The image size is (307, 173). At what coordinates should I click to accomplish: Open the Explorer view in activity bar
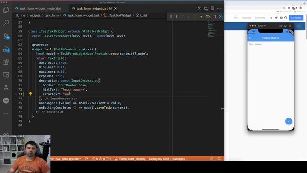(x=6, y=10)
